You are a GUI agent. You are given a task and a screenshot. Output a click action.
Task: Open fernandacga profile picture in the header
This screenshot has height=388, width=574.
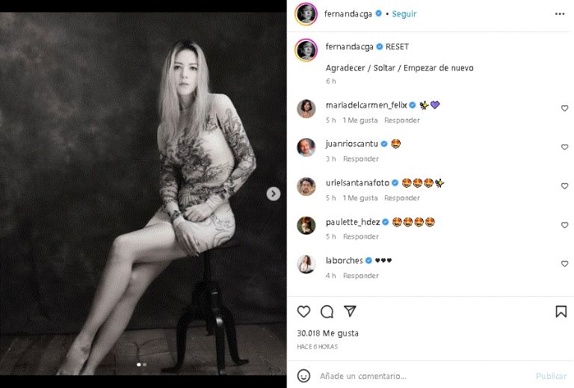(306, 13)
